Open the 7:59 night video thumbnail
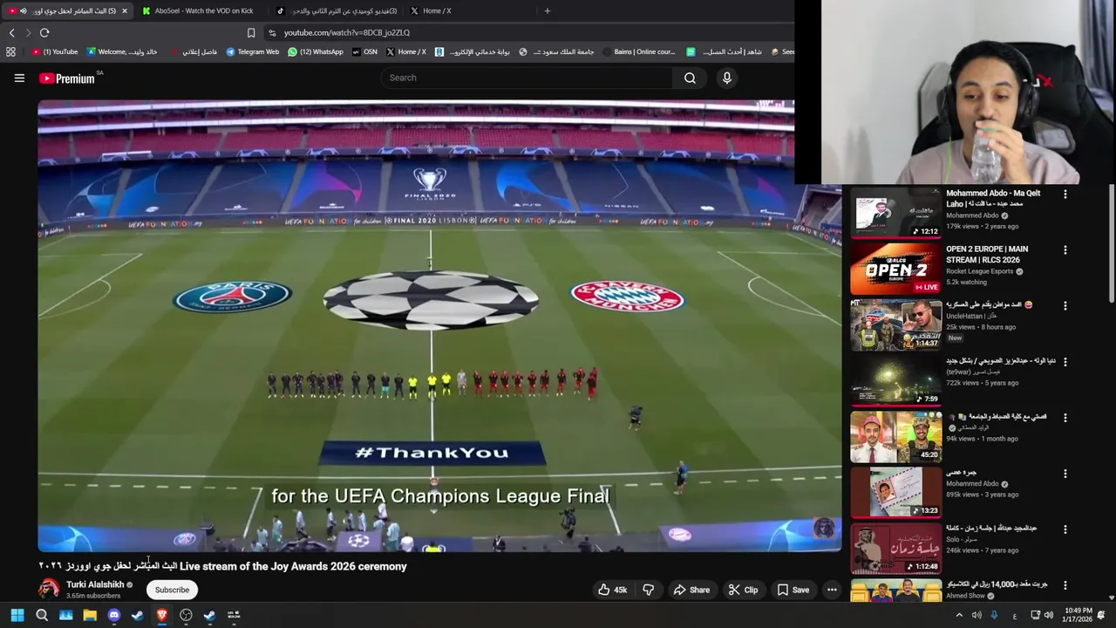The image size is (1116, 628). click(x=896, y=380)
